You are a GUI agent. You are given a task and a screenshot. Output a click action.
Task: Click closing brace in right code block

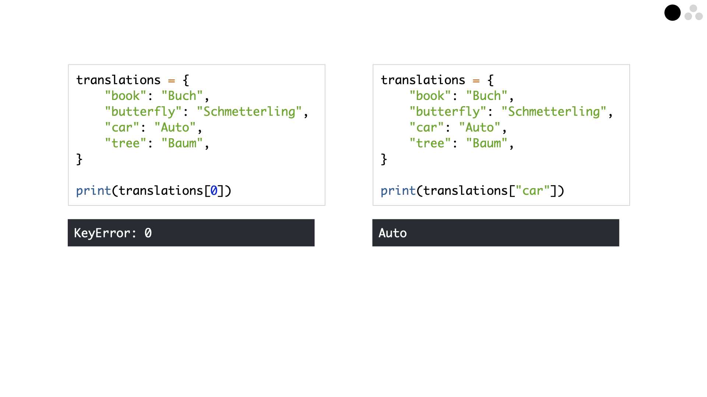point(384,159)
